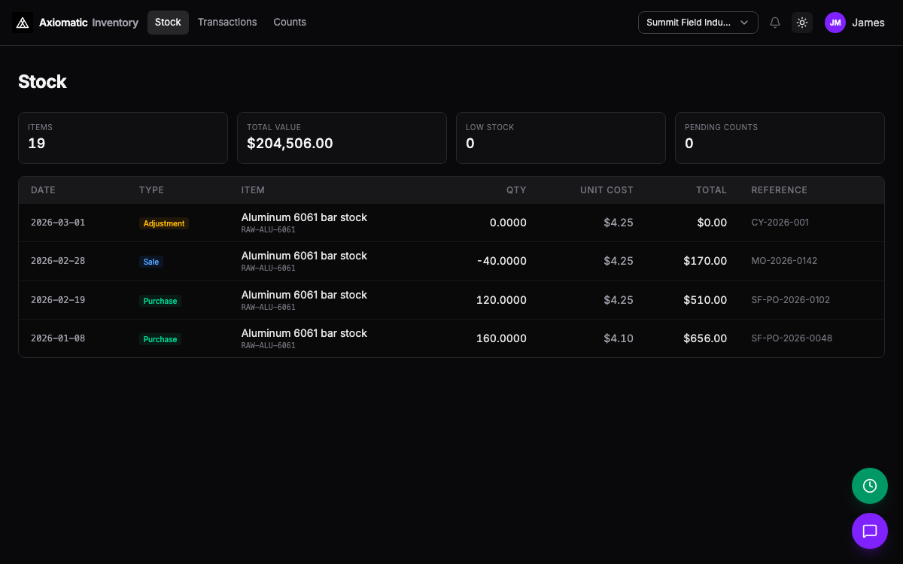This screenshot has height=564, width=903.
Task: Click the QTY column header
Action: click(516, 190)
